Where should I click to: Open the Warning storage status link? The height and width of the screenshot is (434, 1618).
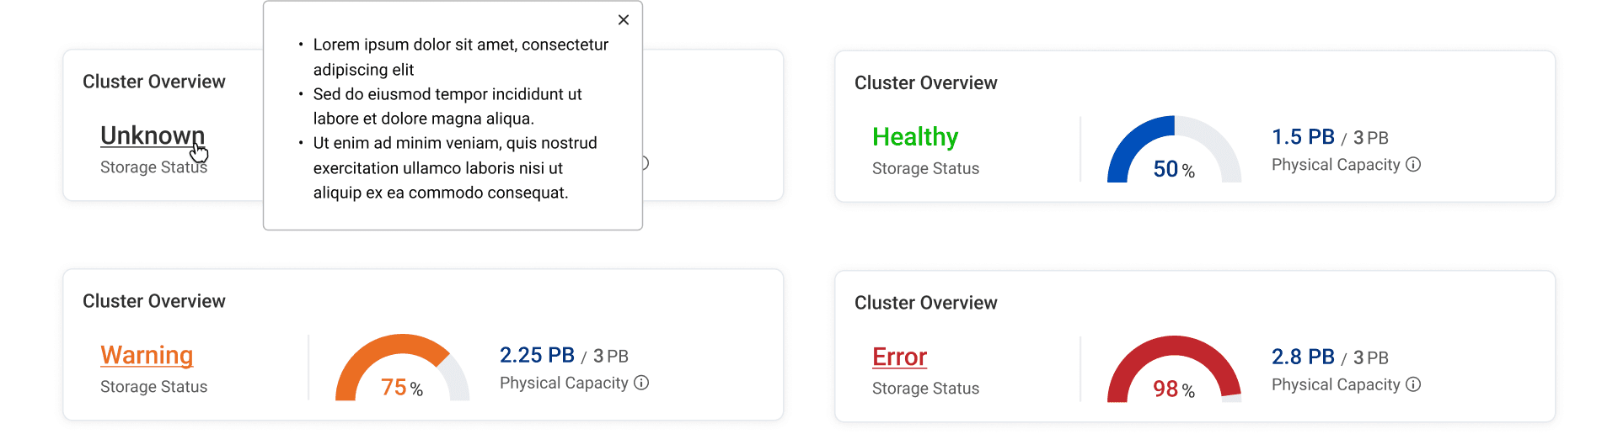click(147, 355)
